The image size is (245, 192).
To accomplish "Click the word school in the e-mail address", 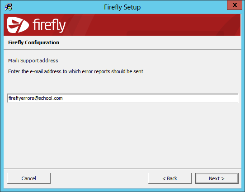I will point(45,98).
